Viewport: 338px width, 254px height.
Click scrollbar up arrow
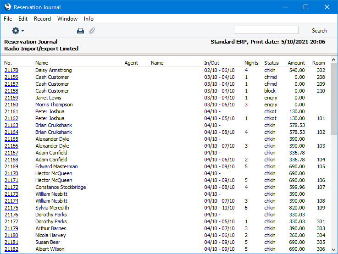[333, 60]
